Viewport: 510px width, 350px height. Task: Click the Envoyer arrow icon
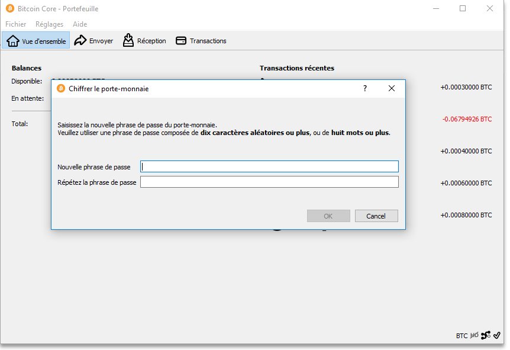[x=80, y=40]
